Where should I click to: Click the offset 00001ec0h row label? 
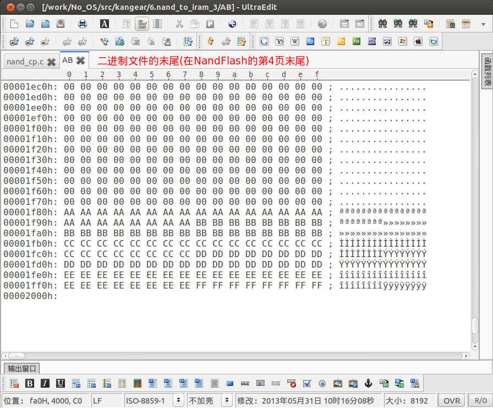[30, 86]
